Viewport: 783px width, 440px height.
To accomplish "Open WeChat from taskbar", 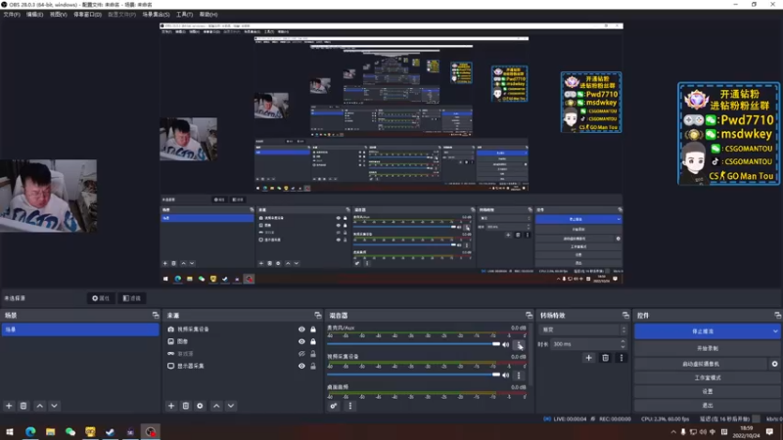I will (70, 431).
